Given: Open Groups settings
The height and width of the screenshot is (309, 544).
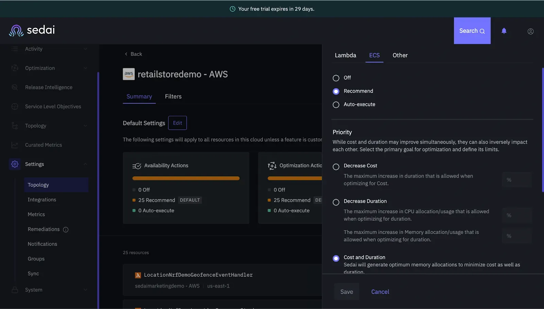Looking at the screenshot, I should point(36,259).
